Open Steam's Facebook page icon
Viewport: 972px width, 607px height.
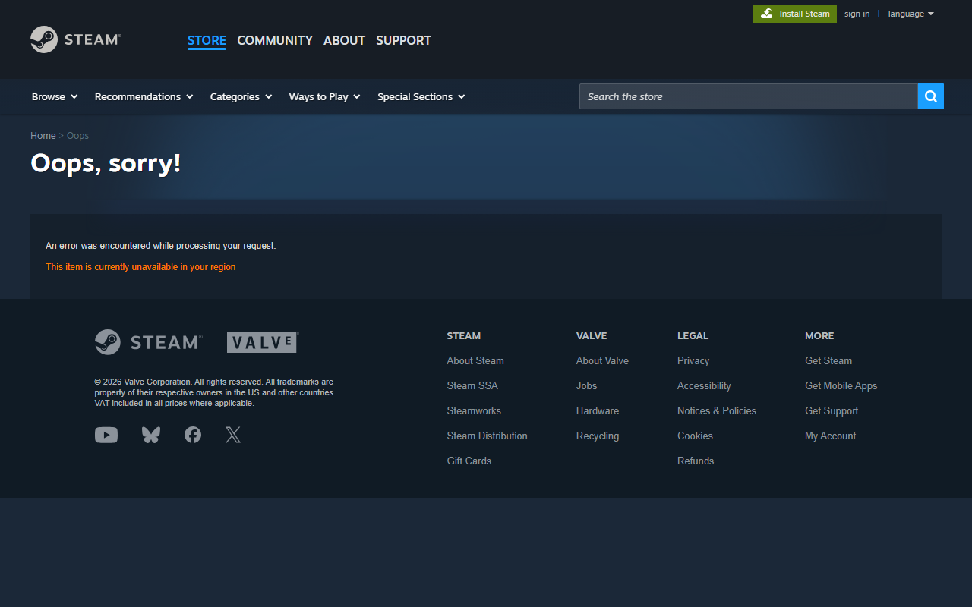pos(193,435)
